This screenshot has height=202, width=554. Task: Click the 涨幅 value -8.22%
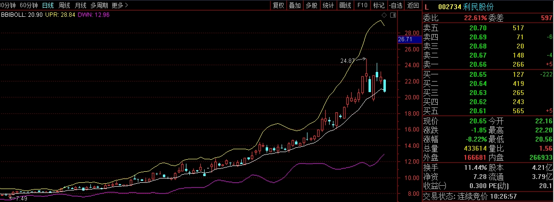pyautogui.click(x=476, y=139)
